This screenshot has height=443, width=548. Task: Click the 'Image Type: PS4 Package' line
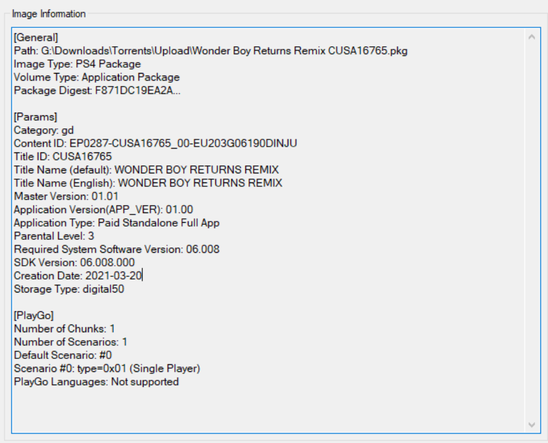(x=77, y=64)
